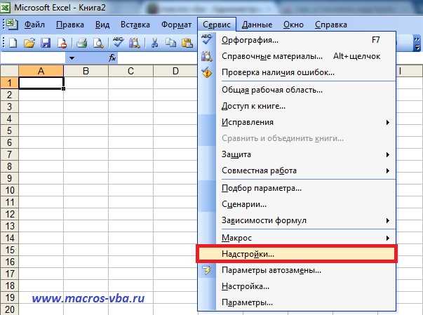This screenshot has width=423, height=315.
Task: Click the Excel workbook icon in menu bar
Action: (12, 25)
